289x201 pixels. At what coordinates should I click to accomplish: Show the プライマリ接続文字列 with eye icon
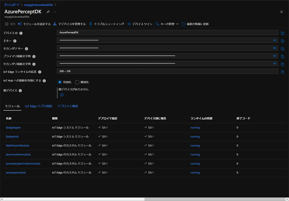(x=275, y=56)
